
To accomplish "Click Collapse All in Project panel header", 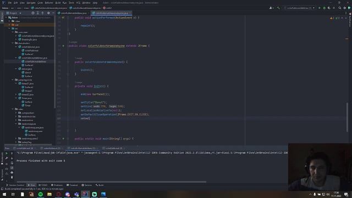I will point(42,13).
